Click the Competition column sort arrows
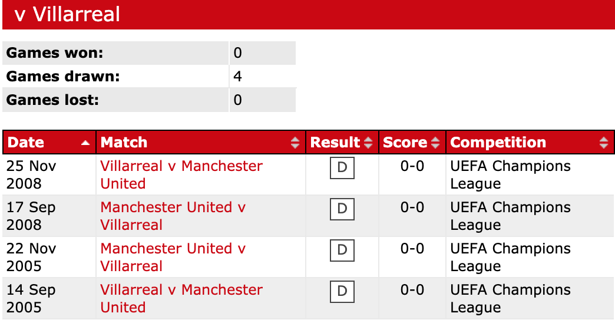The image size is (615, 323). coord(603,143)
